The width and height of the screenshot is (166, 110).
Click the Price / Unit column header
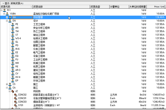156,7
